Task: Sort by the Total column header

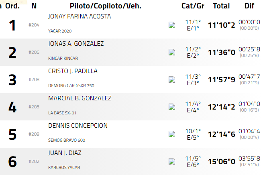Action: point(221,6)
